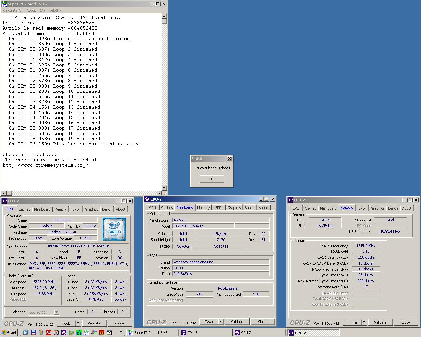This screenshot has height=337, width=421.
Task: Switch to Super PI taskbar button
Action: click(153, 333)
